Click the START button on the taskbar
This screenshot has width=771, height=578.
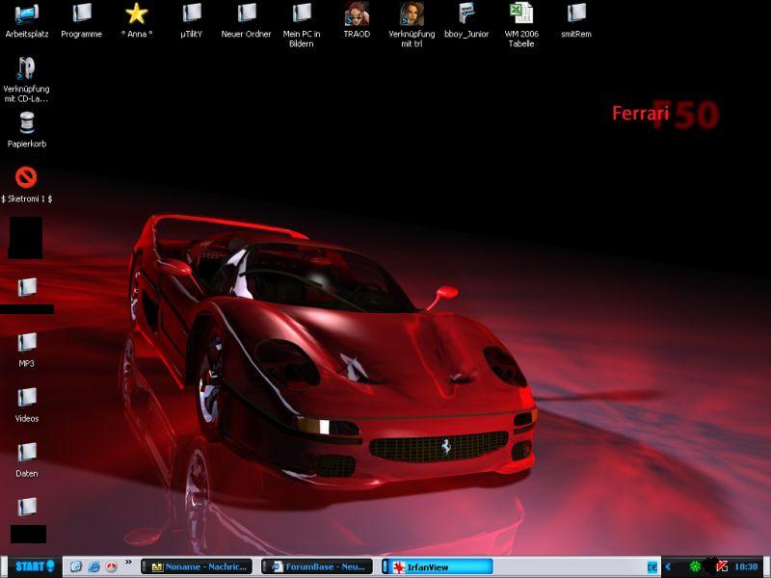[33, 566]
